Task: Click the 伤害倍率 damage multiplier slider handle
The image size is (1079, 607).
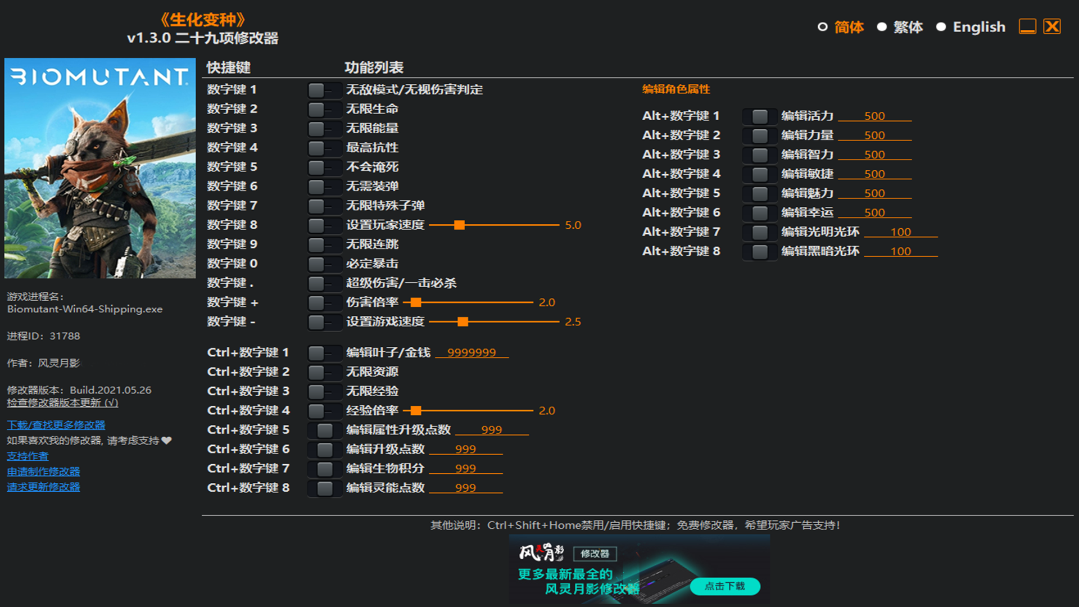Action: click(416, 303)
